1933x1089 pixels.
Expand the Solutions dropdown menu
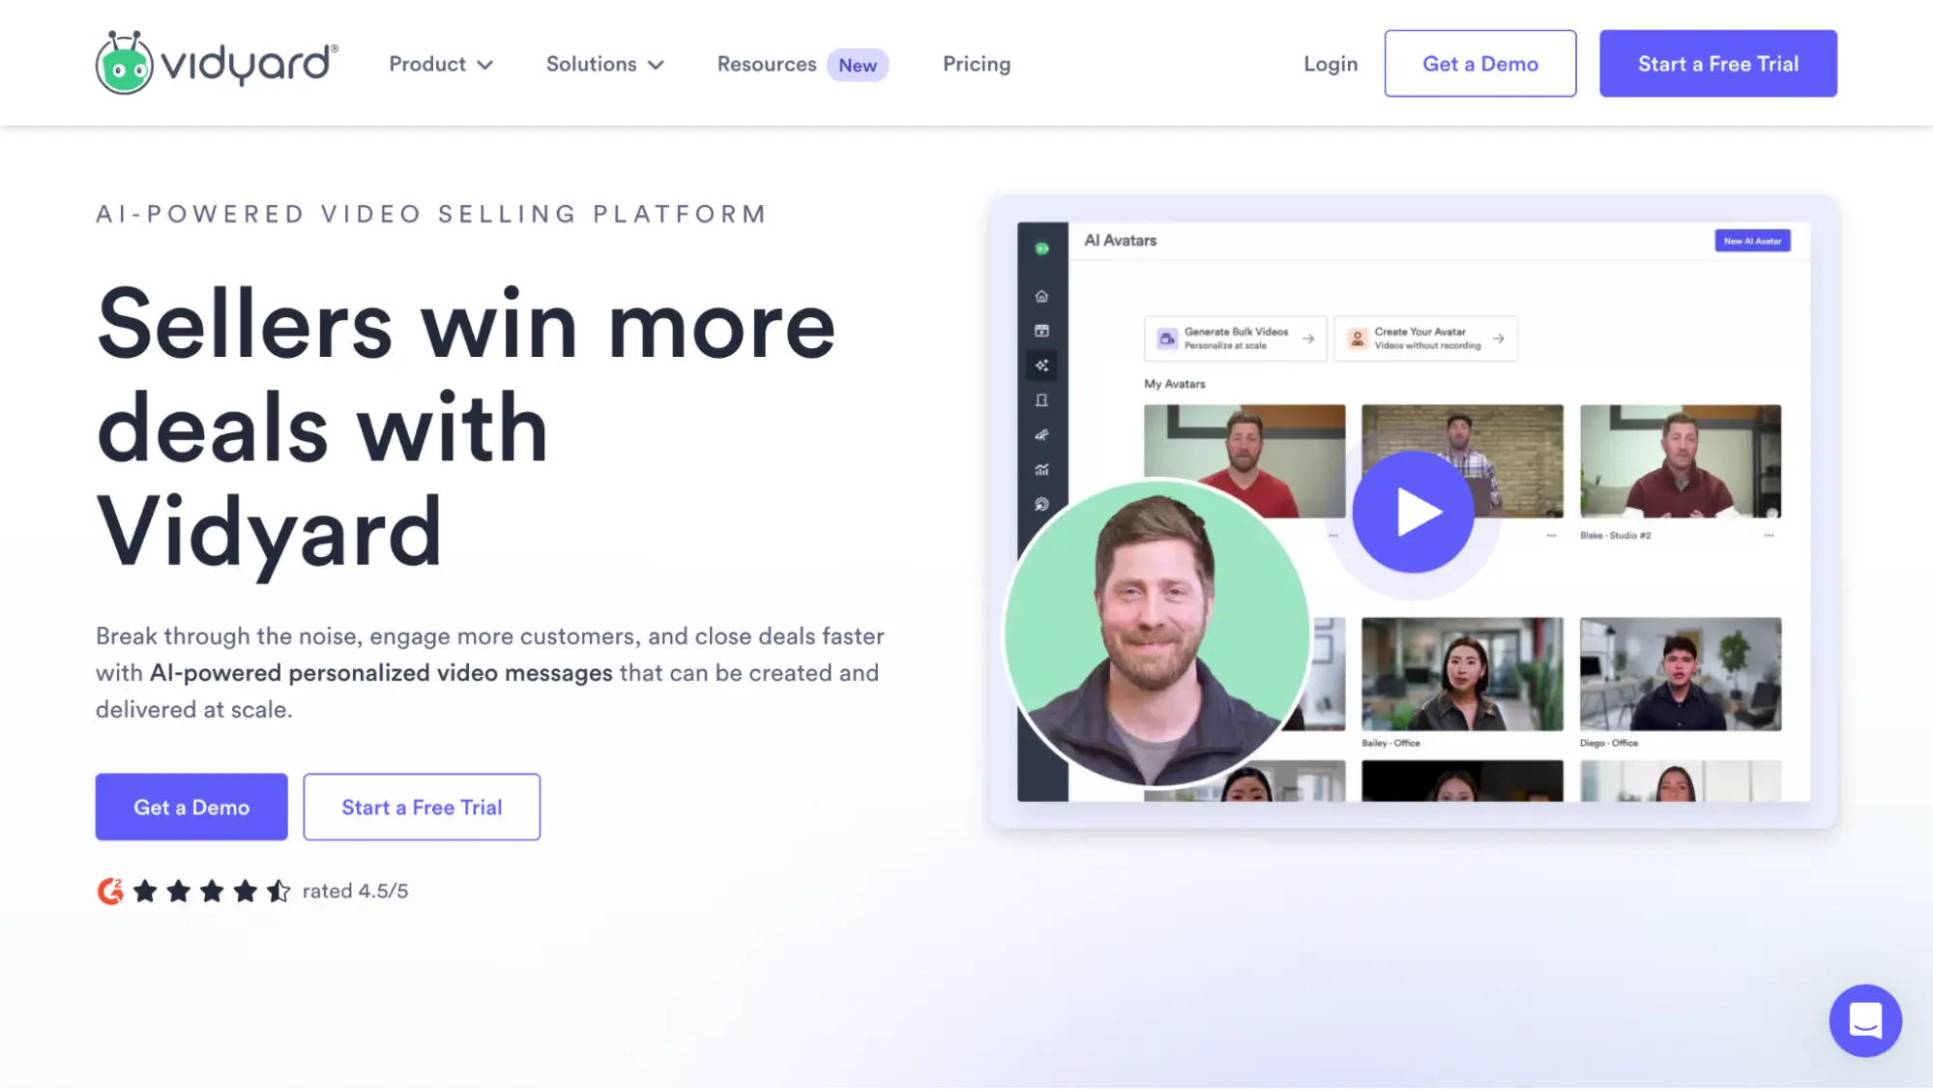605,64
